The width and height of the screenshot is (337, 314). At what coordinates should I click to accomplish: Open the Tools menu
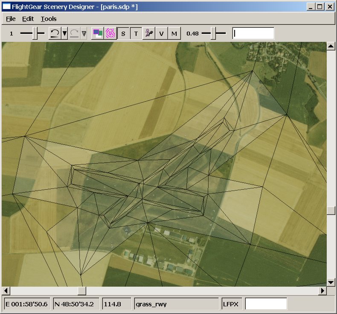point(49,19)
